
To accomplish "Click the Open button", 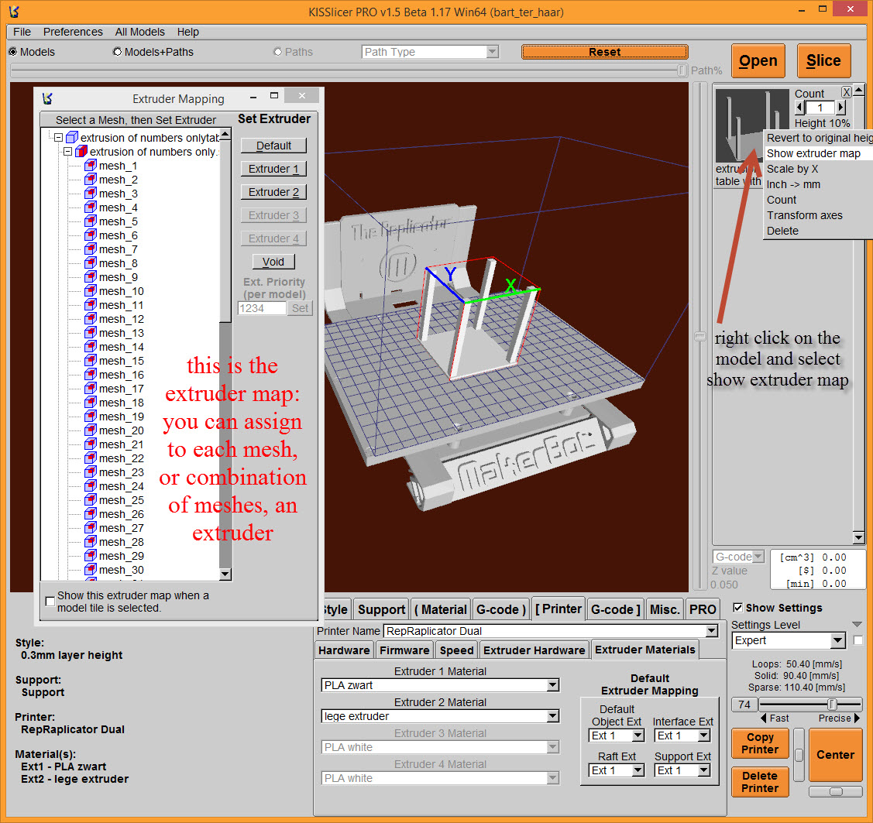I will coord(758,60).
